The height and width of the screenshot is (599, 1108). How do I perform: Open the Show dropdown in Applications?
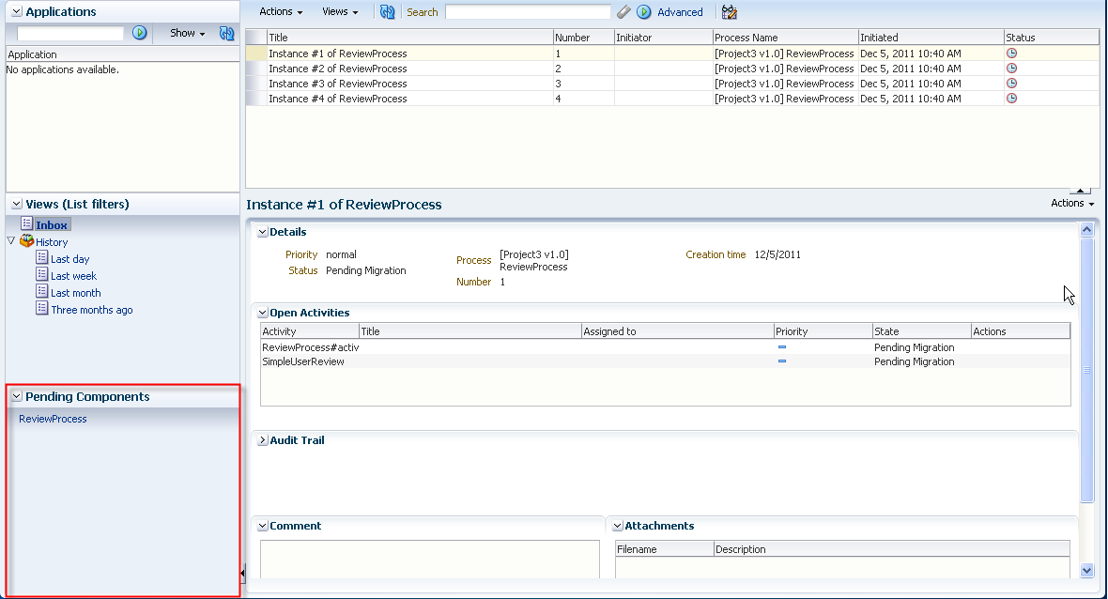(x=187, y=33)
